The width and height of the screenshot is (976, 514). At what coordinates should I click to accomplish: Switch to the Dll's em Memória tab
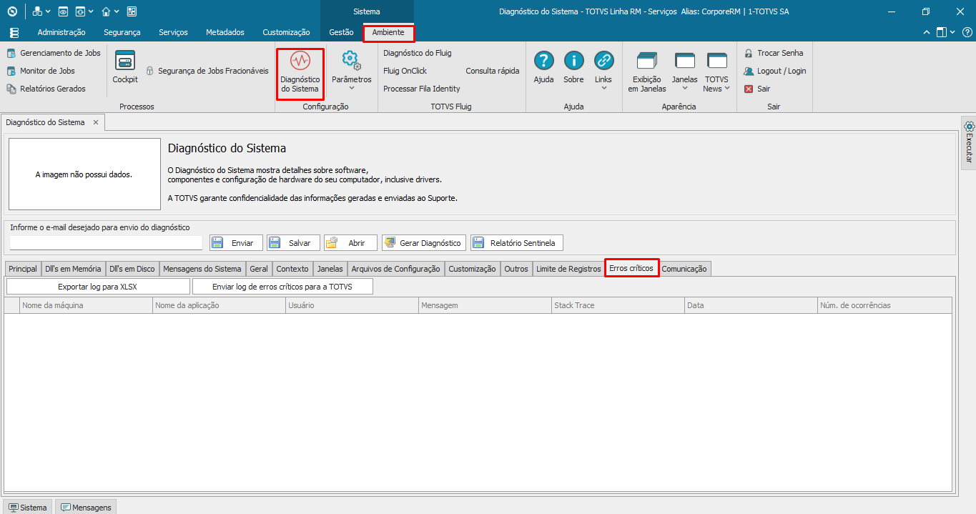pyautogui.click(x=73, y=269)
